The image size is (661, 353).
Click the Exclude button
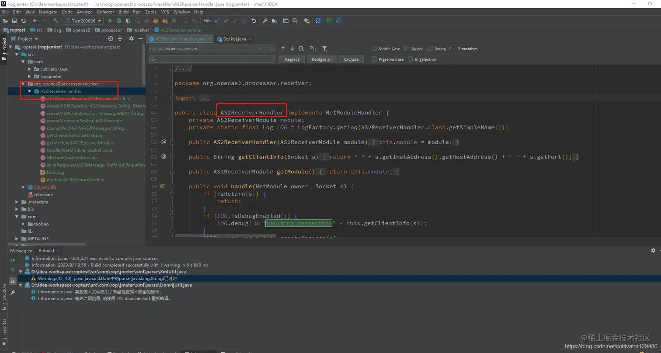pos(351,59)
